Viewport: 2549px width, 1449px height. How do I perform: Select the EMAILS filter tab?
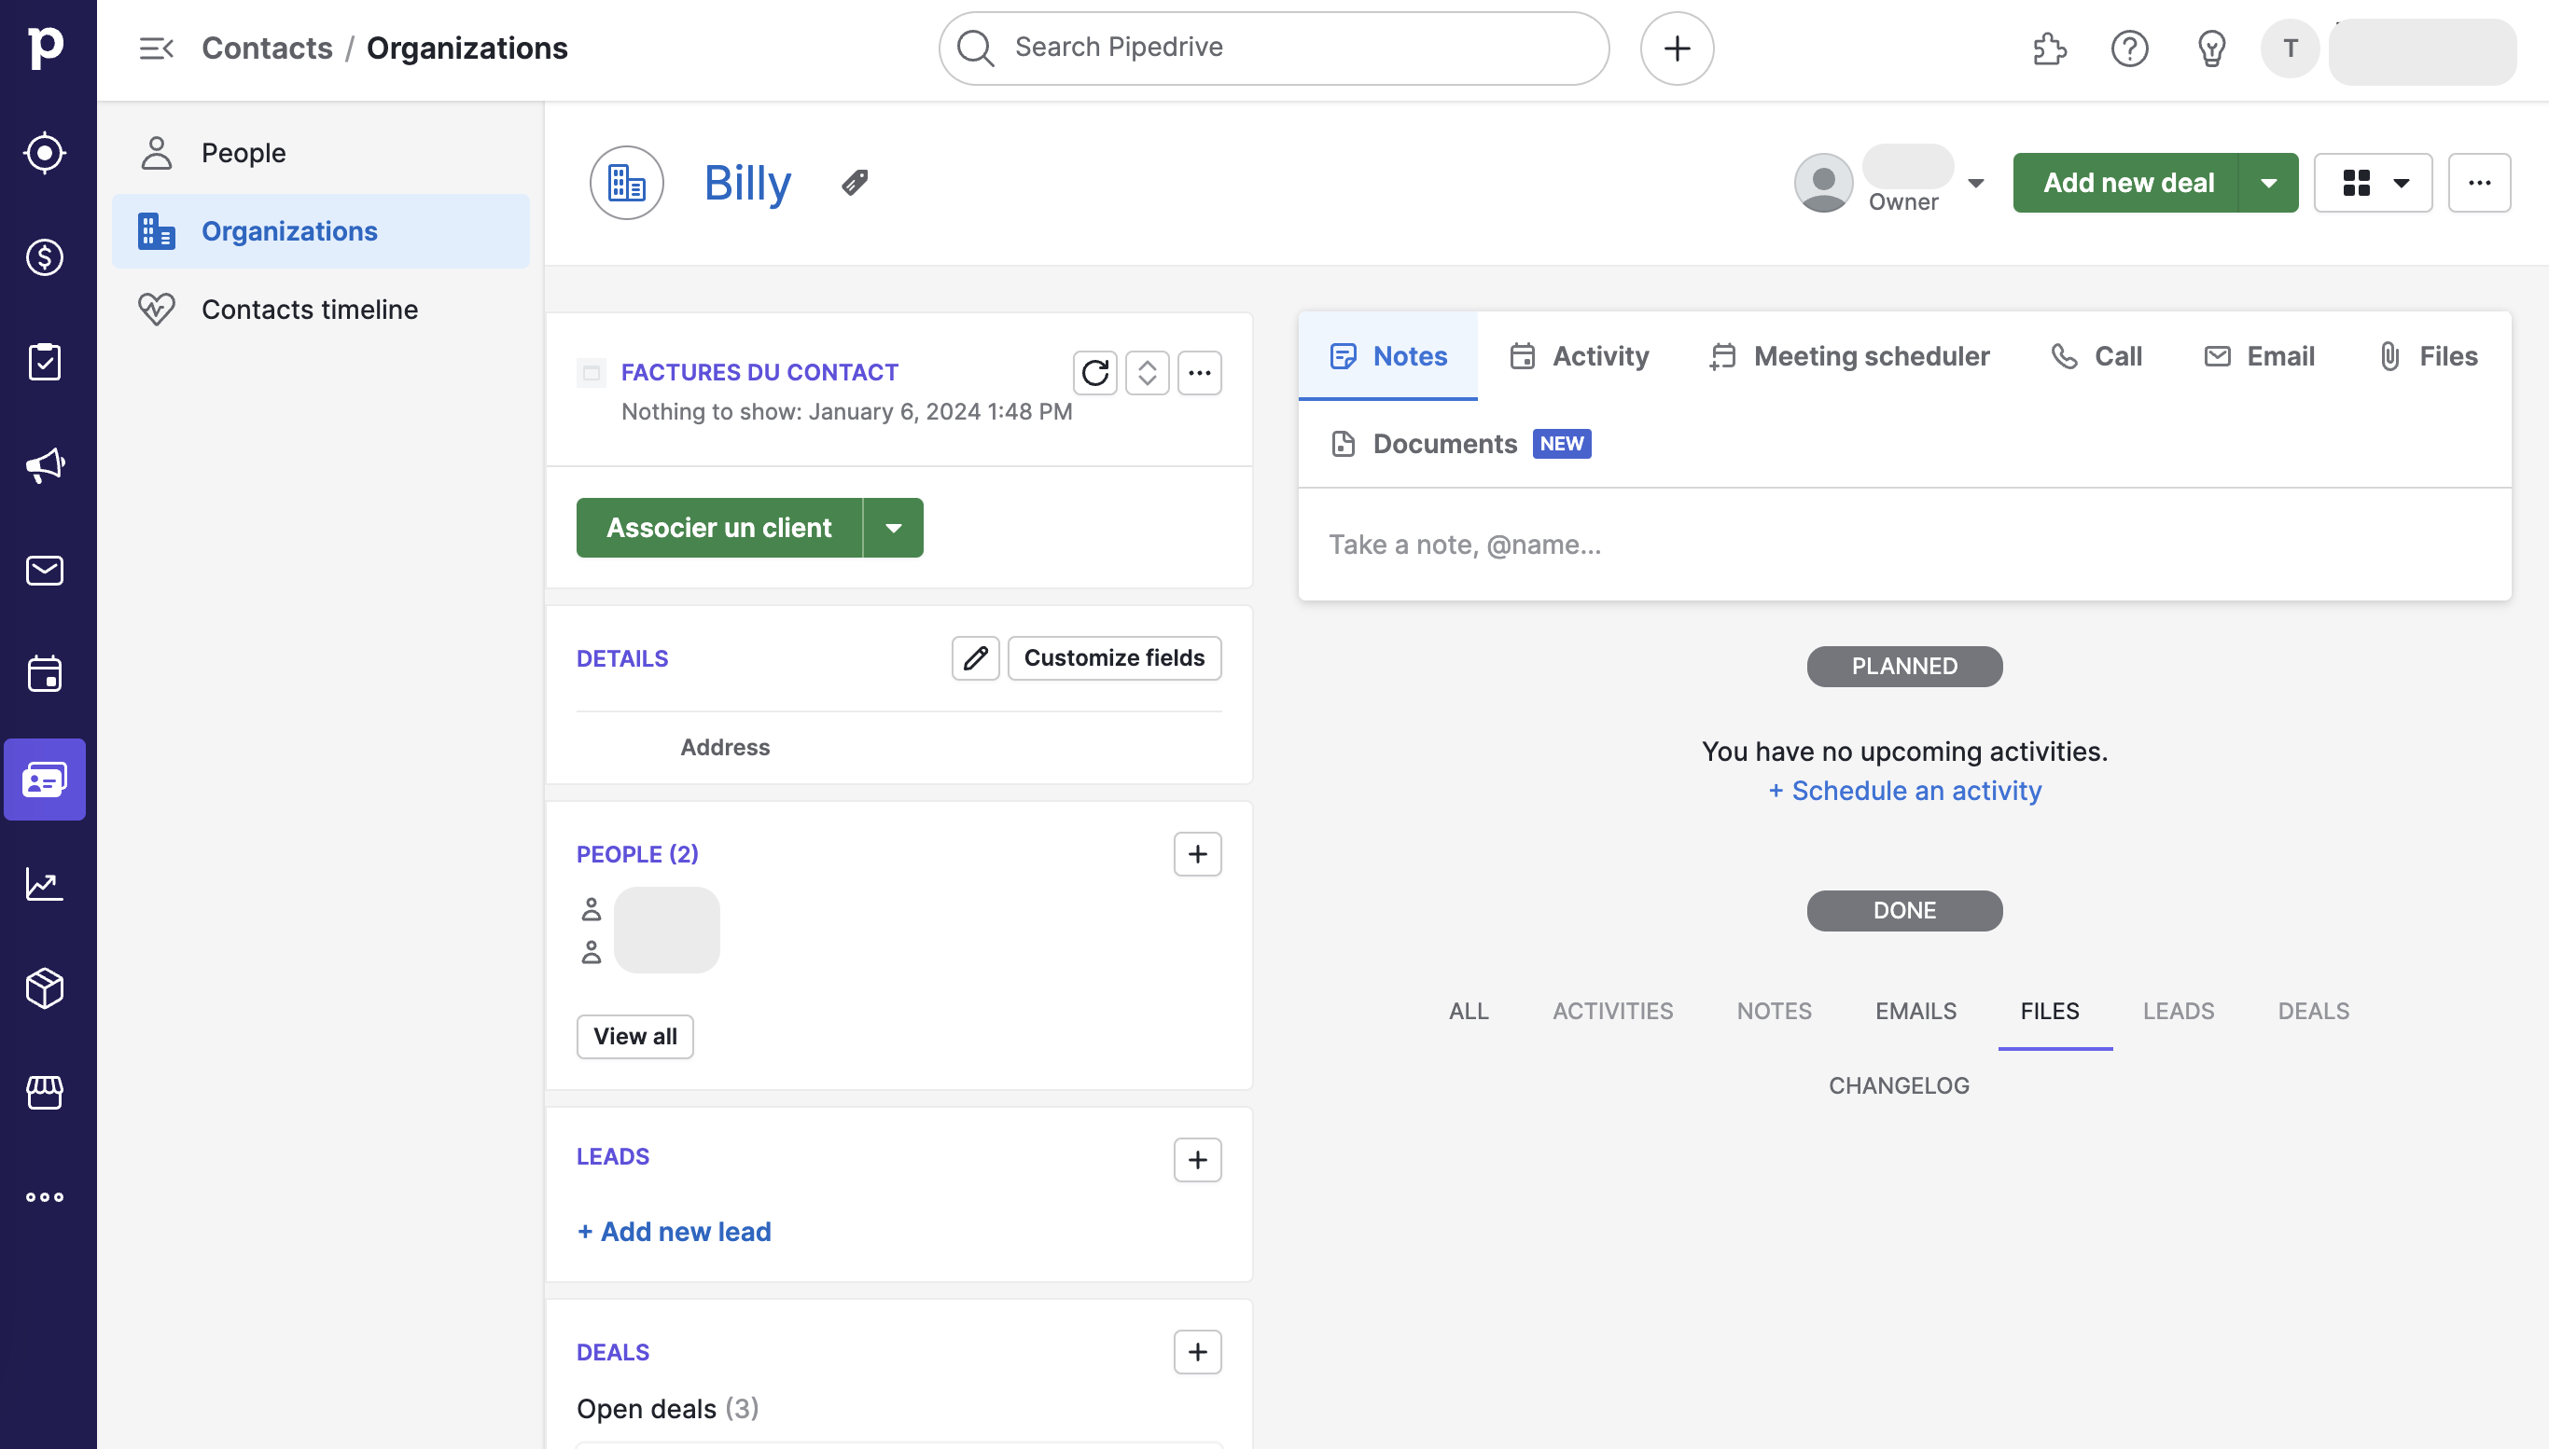(1915, 1011)
